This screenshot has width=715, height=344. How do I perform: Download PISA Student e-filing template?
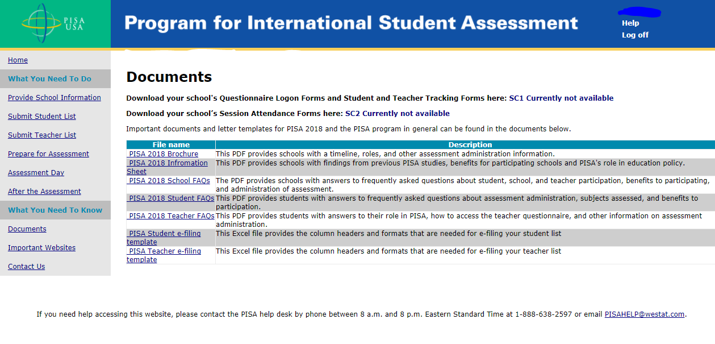coord(164,238)
